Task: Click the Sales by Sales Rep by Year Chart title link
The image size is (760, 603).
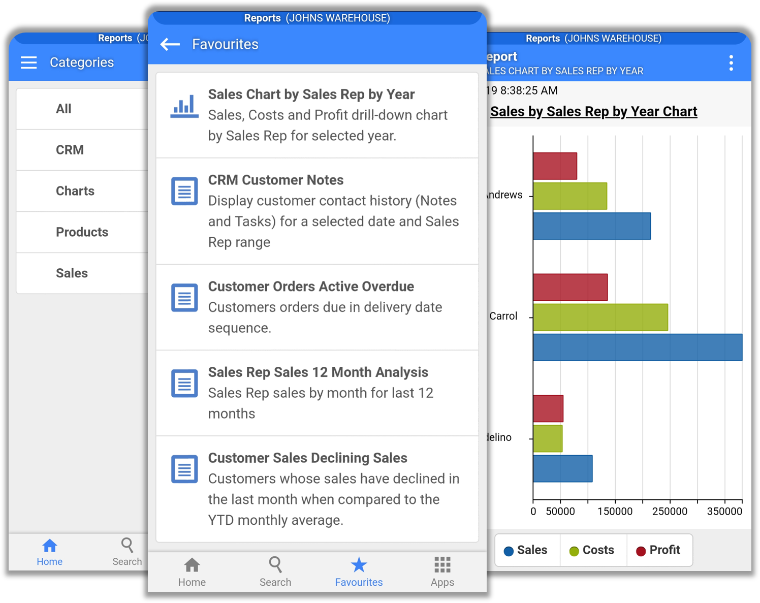Action: click(593, 112)
